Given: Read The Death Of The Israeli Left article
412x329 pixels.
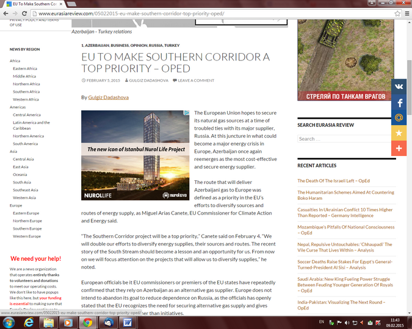Looking at the screenshot, I should click(x=333, y=181).
